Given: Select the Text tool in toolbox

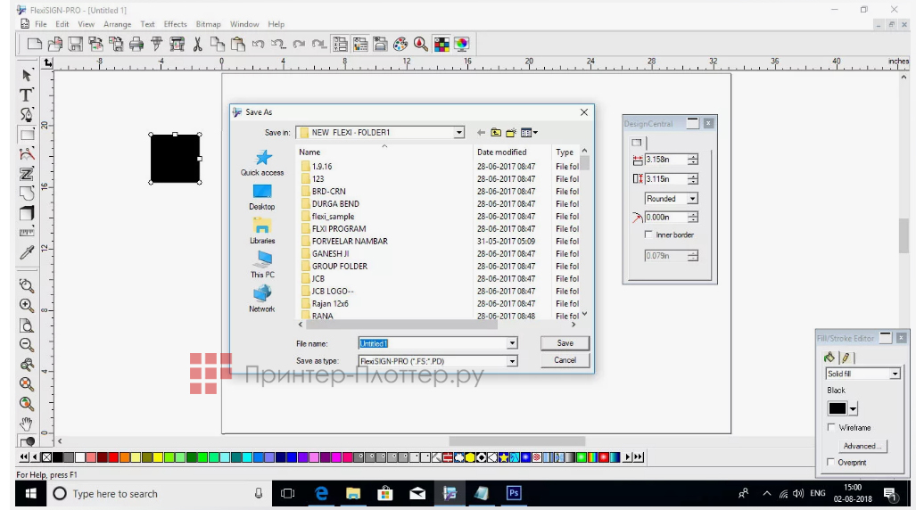Looking at the screenshot, I should coord(27,95).
